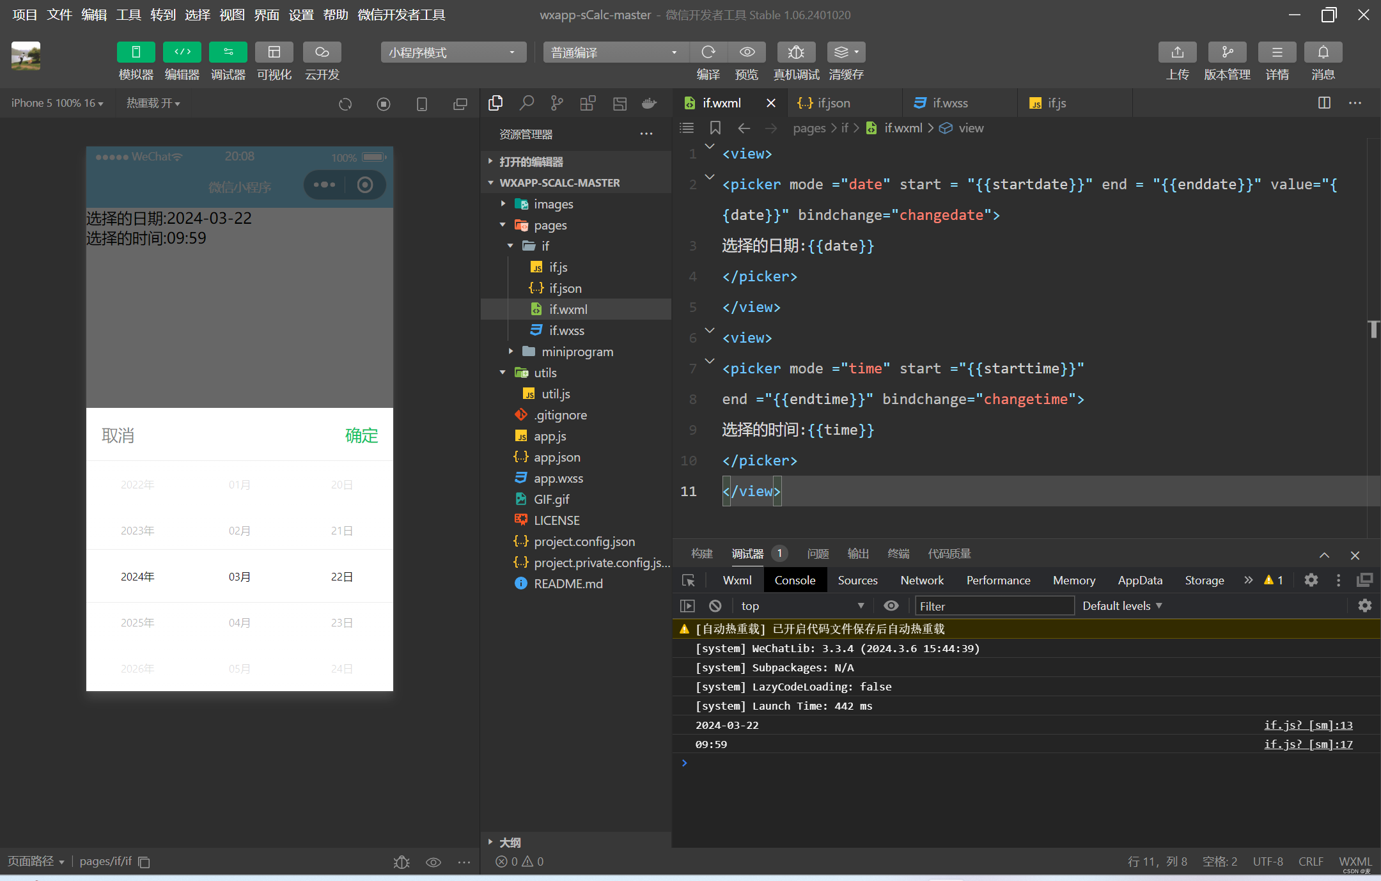
Task: Open the Default levels dropdown
Action: [x=1121, y=605]
